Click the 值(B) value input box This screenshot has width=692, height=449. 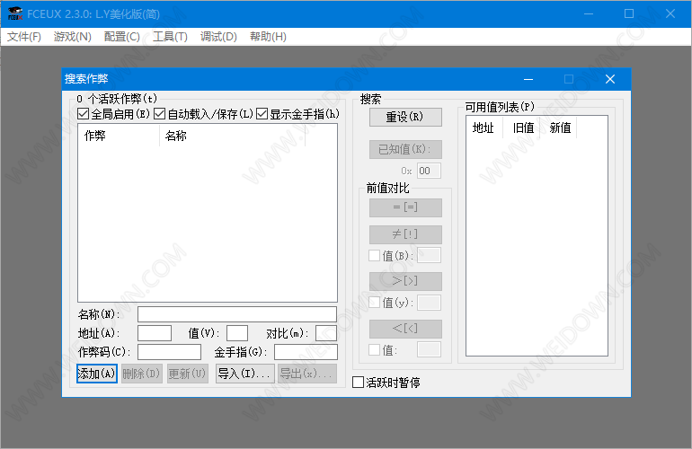tap(429, 255)
